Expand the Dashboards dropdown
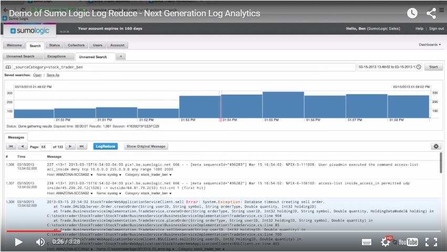This screenshot has height=252, width=447. 430,45
